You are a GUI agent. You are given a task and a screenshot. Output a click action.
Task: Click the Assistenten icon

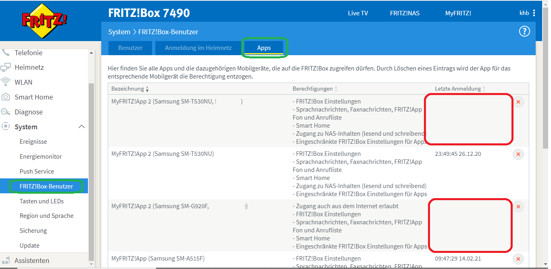[6, 261]
